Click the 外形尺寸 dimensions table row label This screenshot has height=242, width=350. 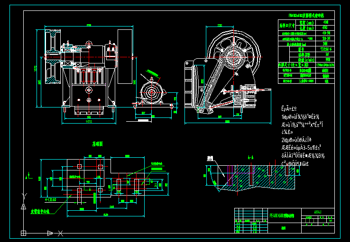tap(297, 65)
